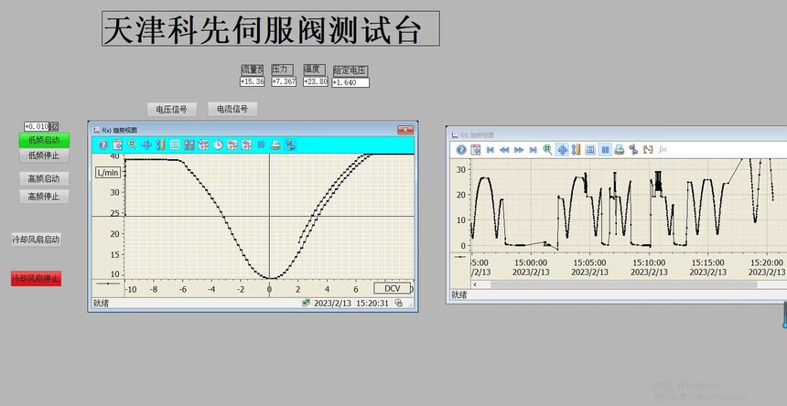
Task: Click flow value field +15.36
Action: (x=253, y=81)
